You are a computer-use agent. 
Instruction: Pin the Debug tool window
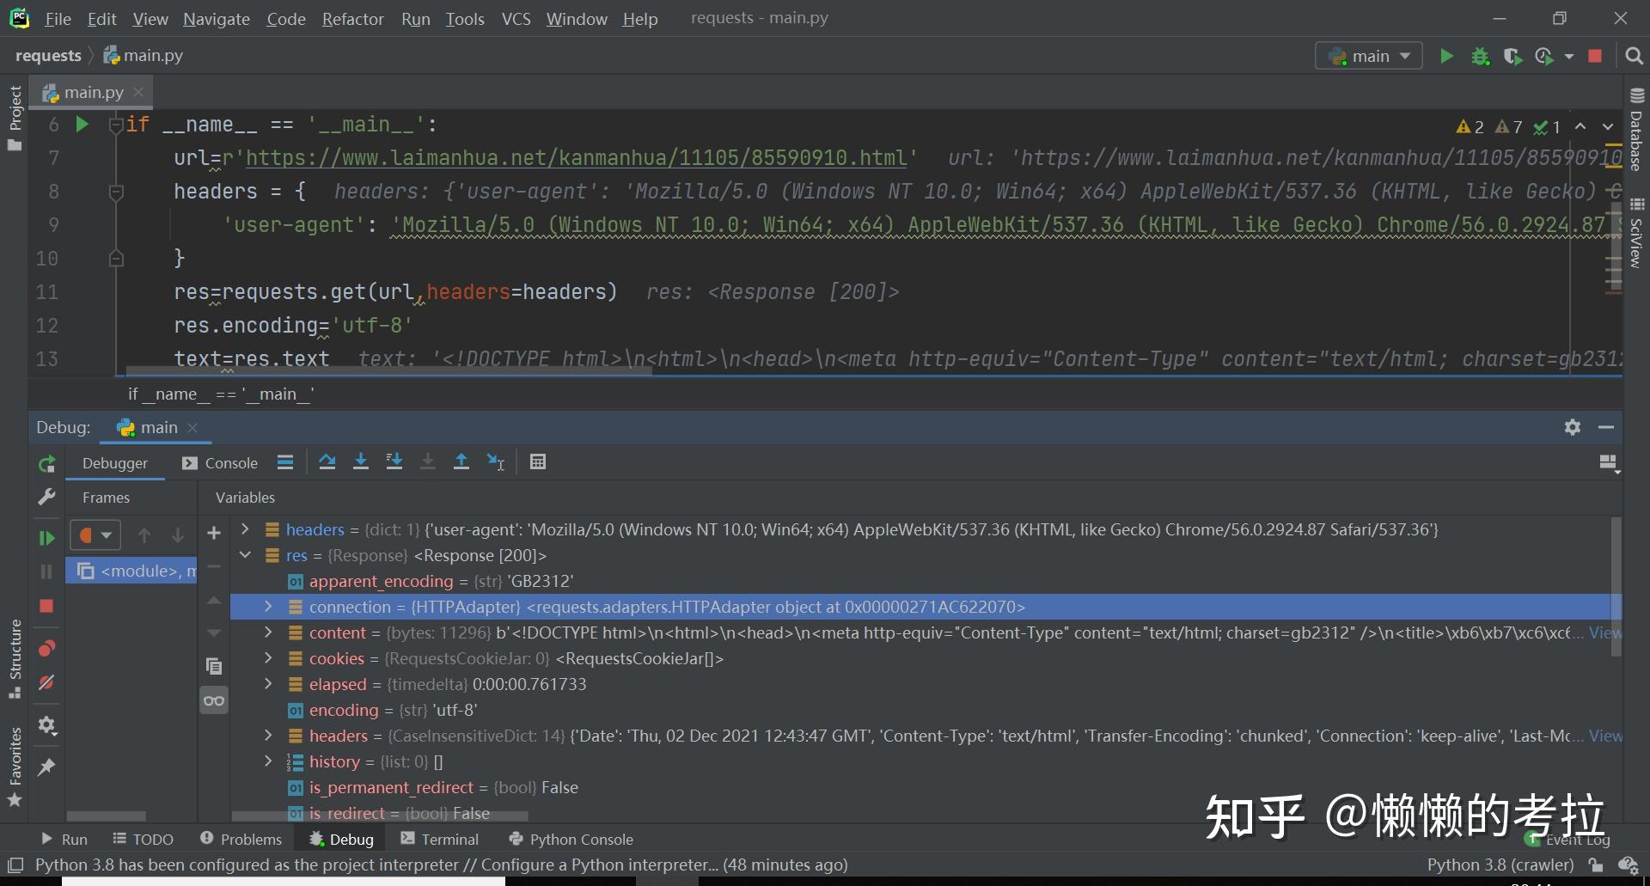46,767
